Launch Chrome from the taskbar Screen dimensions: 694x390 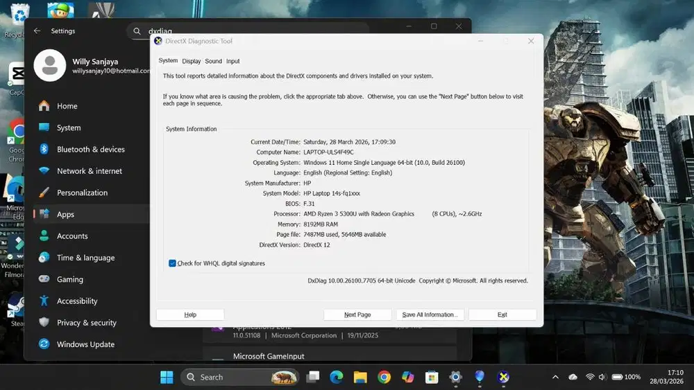[384, 378]
